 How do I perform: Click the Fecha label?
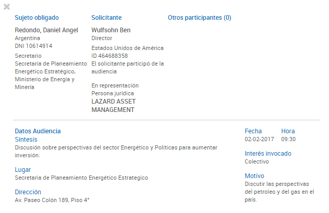click(253, 131)
